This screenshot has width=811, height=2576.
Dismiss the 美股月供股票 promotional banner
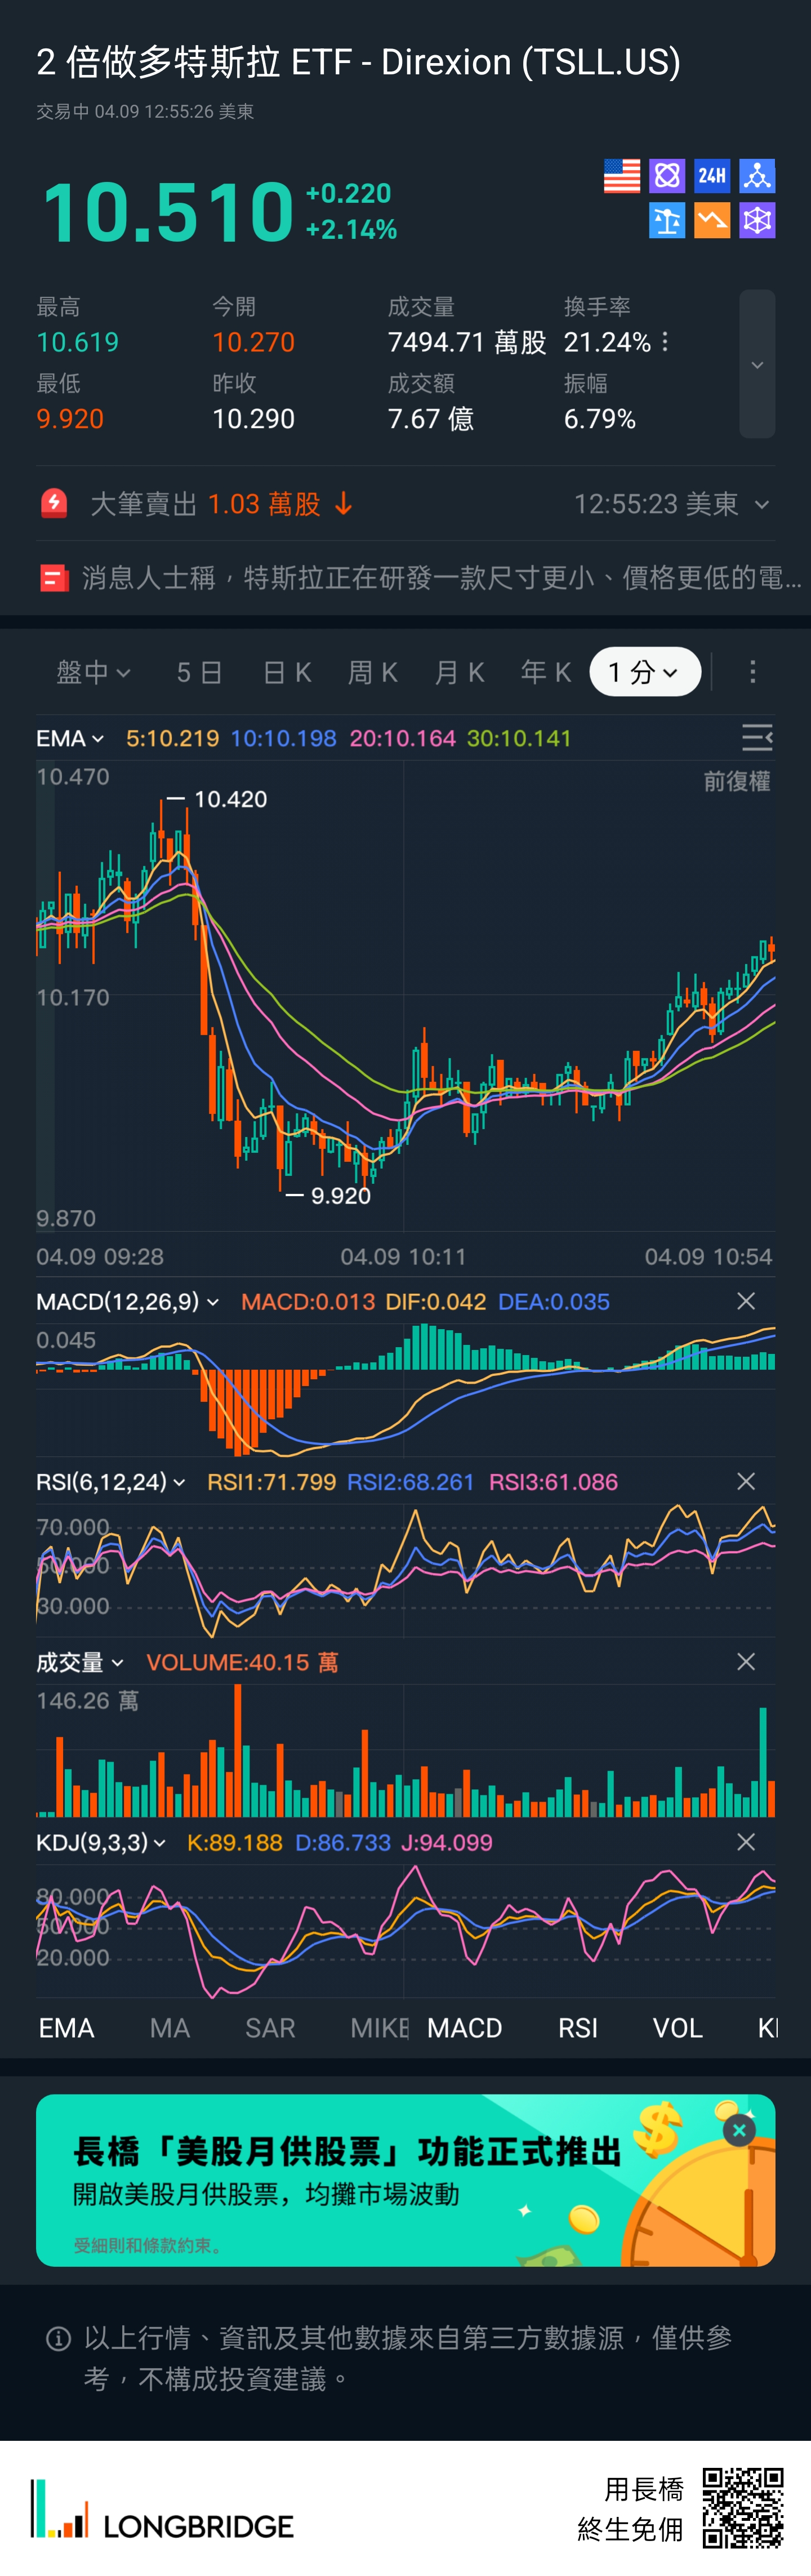[739, 2131]
